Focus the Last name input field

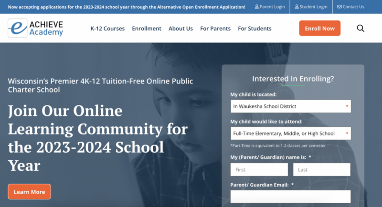321,169
